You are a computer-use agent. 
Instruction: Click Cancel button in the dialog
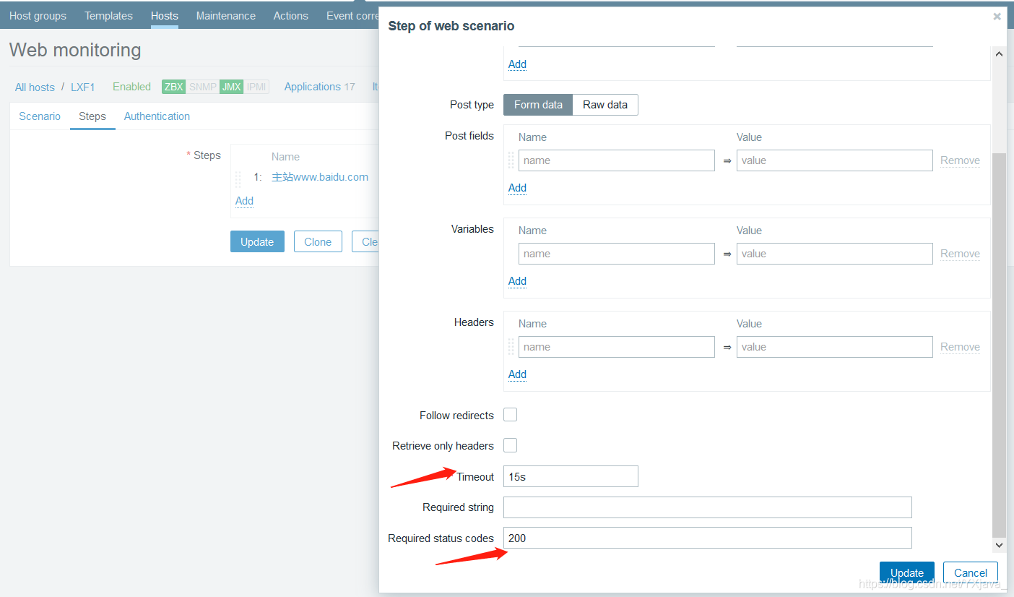pyautogui.click(x=971, y=572)
